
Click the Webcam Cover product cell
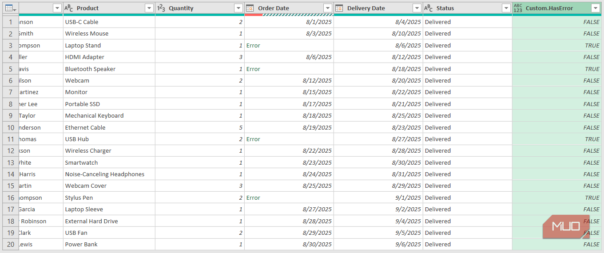point(109,186)
